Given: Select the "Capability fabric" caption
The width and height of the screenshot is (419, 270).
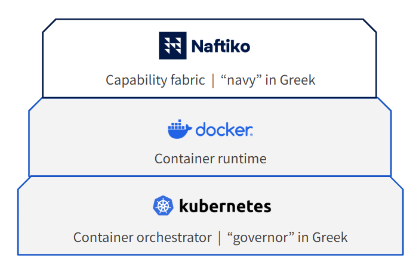Looking at the screenshot, I should (x=155, y=80).
